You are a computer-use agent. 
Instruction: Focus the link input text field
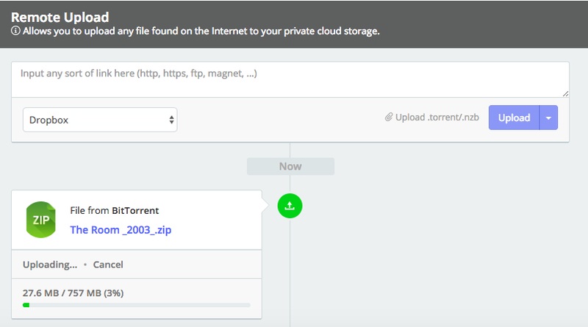pos(290,79)
